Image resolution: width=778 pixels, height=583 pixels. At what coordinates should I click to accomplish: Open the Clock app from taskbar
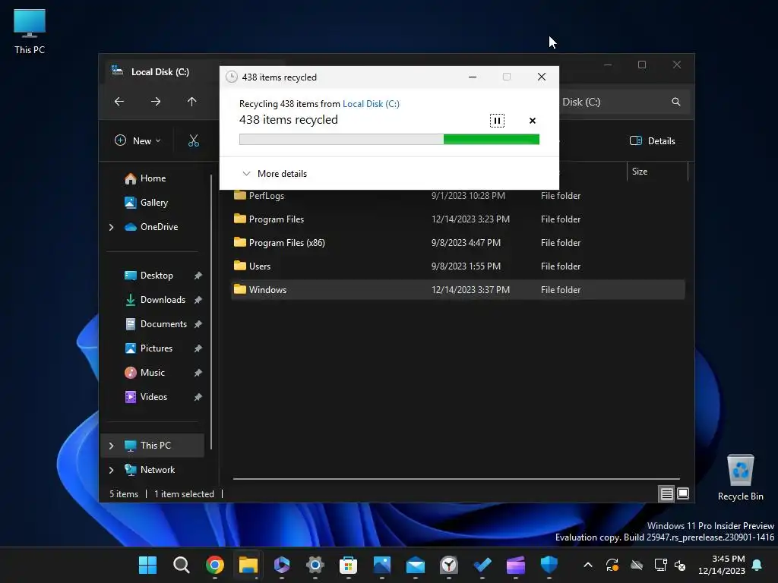coord(448,565)
